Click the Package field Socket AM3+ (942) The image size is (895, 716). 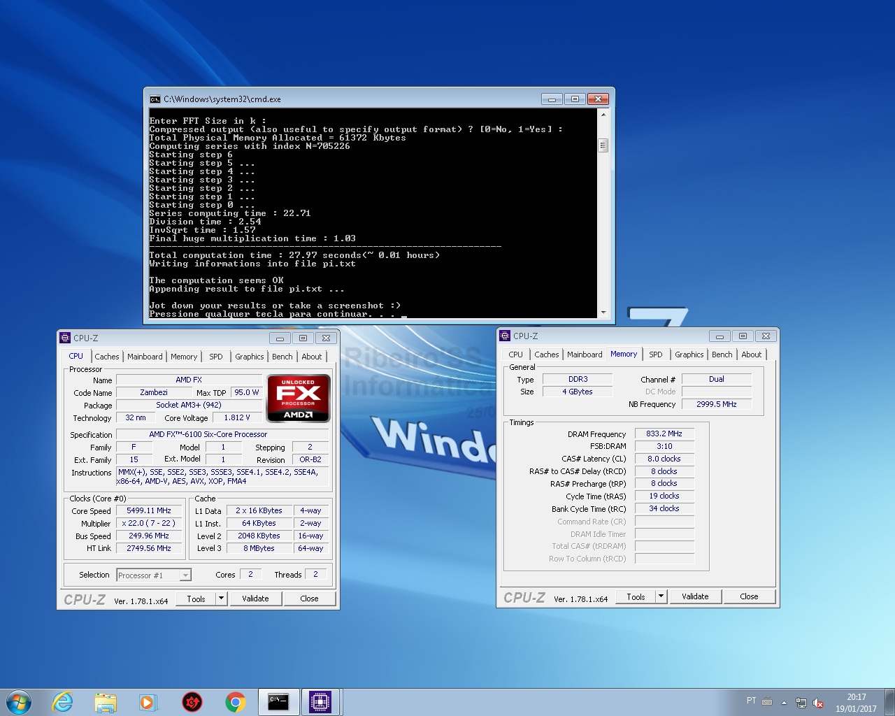189,405
